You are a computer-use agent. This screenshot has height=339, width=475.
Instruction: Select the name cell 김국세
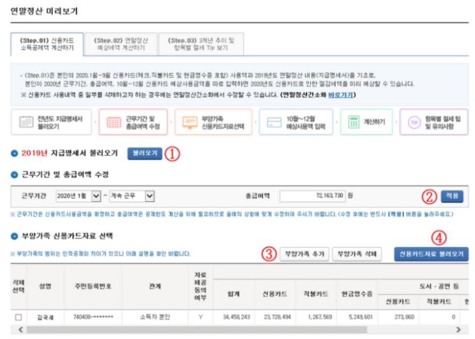[45, 317]
